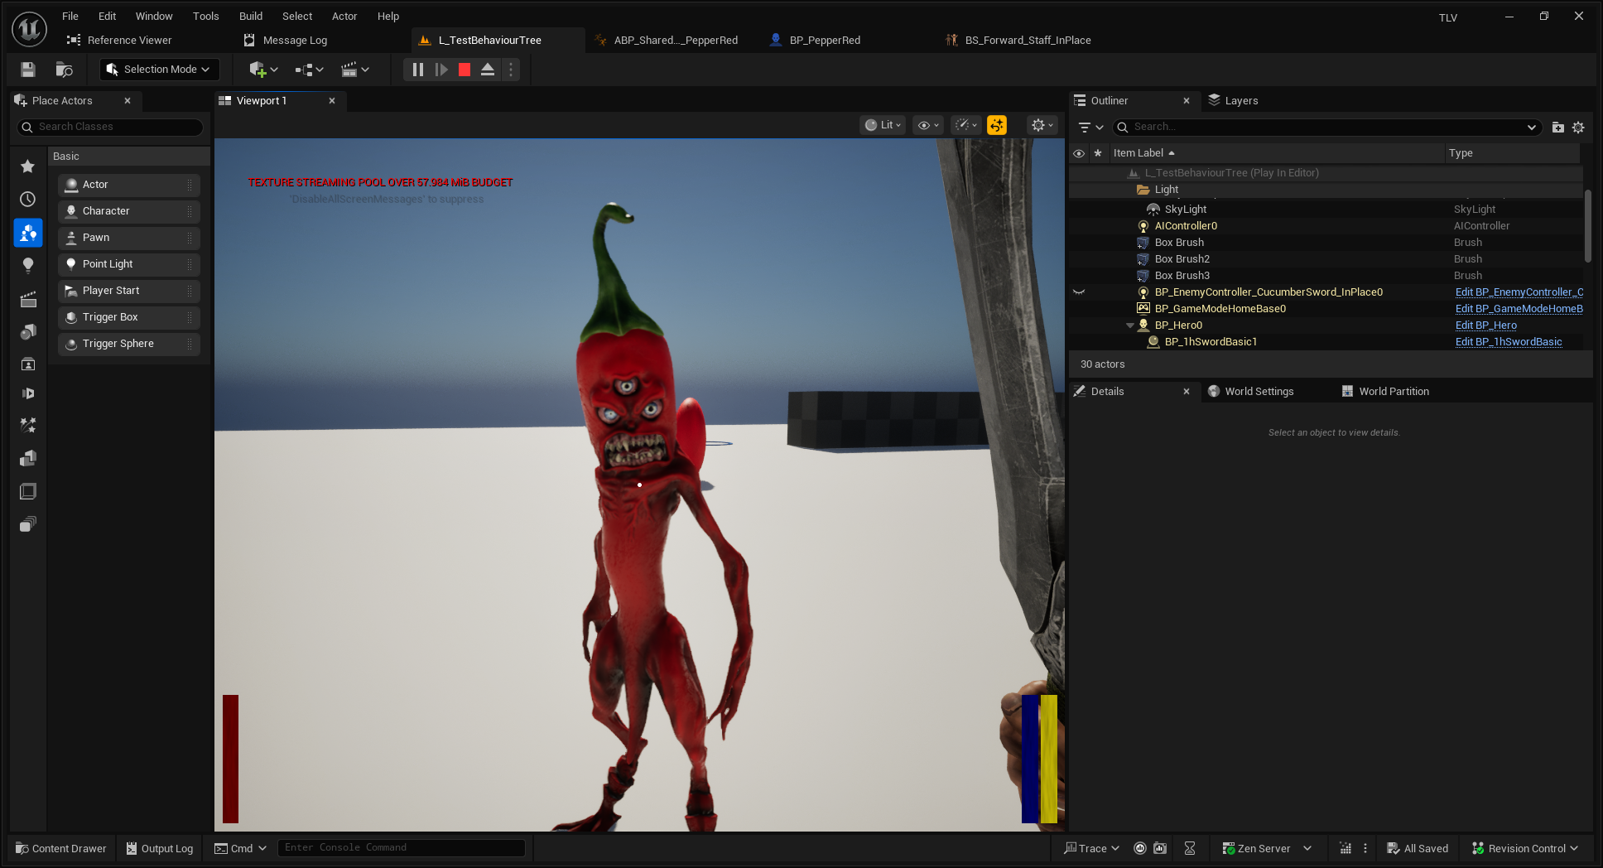Select the Basic category icon in Place Actors
This screenshot has width=1603, height=868.
point(27,233)
